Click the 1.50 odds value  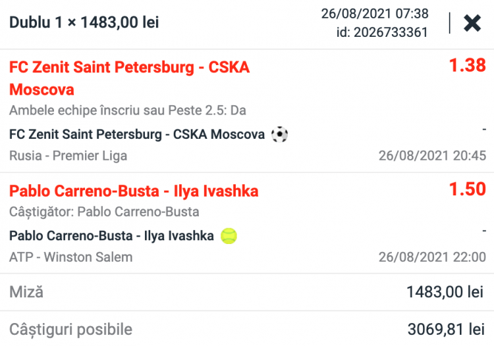(x=467, y=189)
